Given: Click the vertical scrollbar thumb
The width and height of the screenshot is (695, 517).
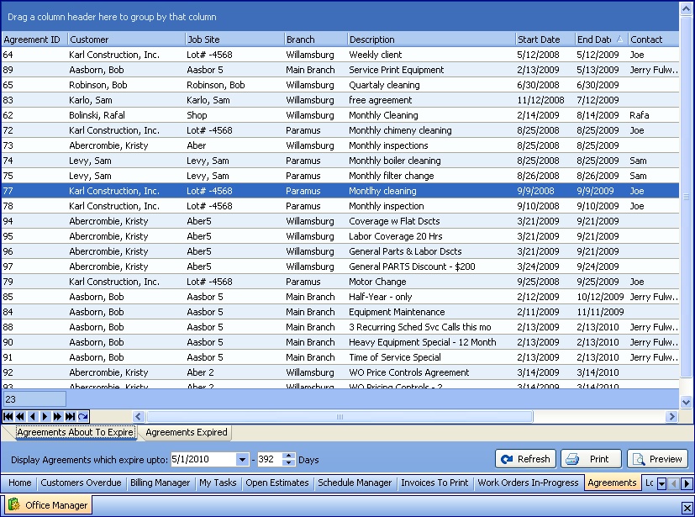Looking at the screenshot, I should [x=686, y=197].
